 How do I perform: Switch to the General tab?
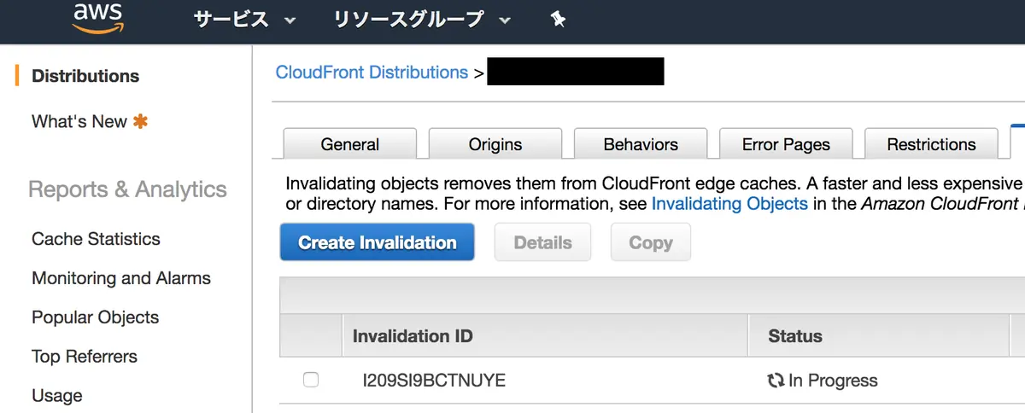(x=350, y=143)
